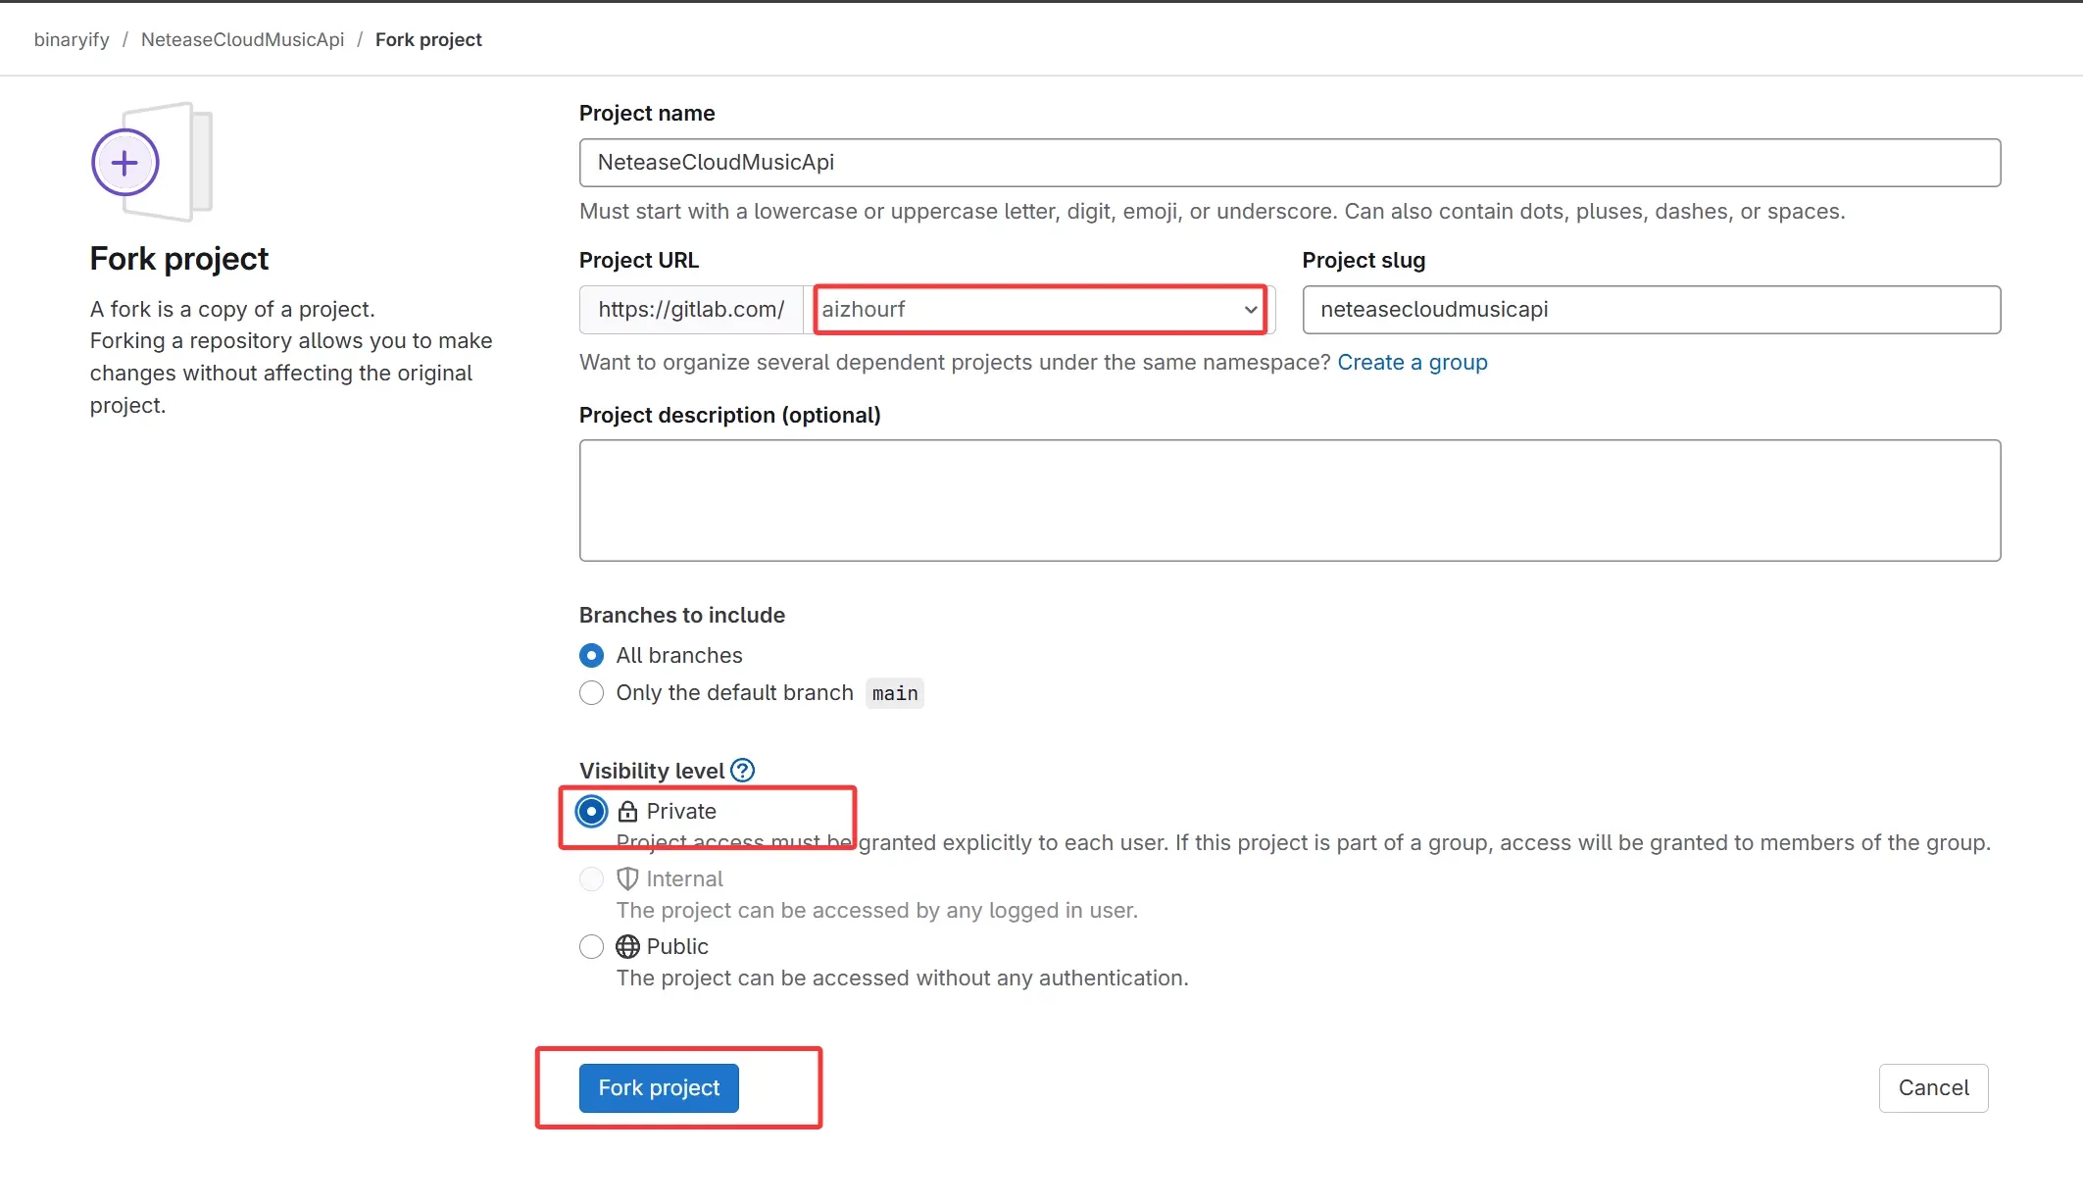Viewport: 2083px width, 1204px height.
Task: Choose Only the default branch option
Action: point(591,693)
